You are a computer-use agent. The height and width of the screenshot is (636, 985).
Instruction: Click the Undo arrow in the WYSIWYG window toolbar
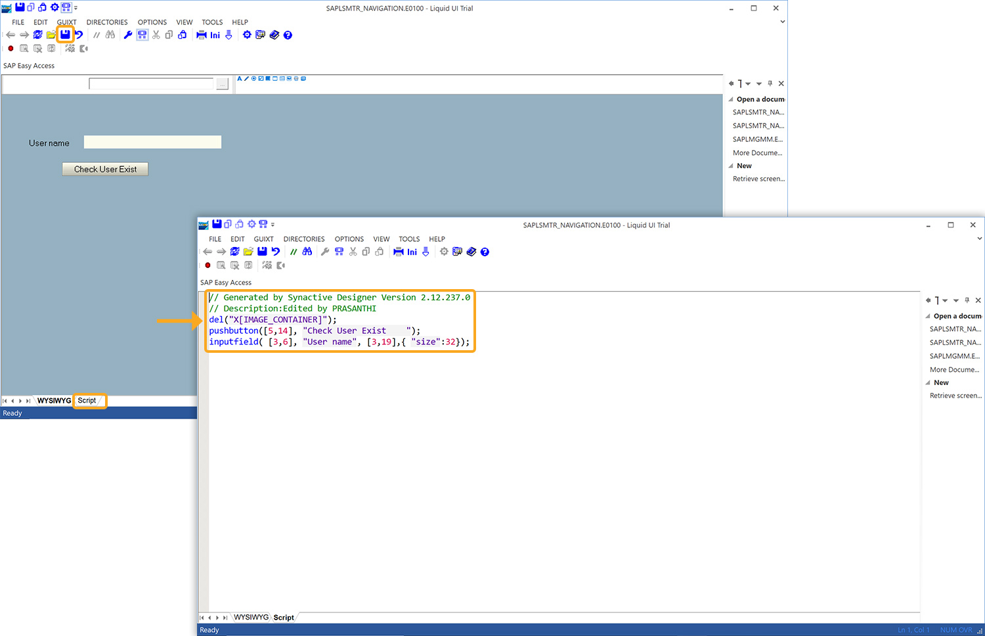click(79, 35)
